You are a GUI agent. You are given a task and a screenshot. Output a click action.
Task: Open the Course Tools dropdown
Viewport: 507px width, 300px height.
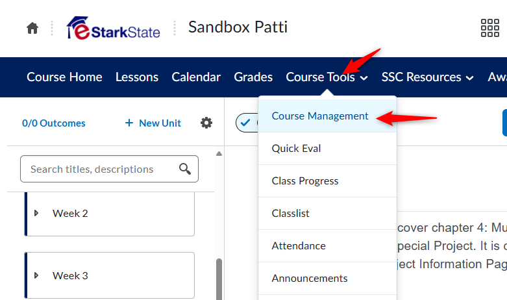[327, 77]
